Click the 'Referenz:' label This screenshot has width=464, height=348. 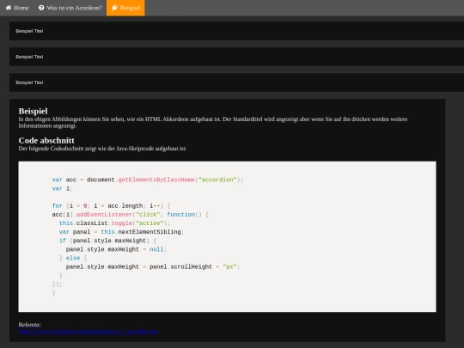[x=29, y=325]
